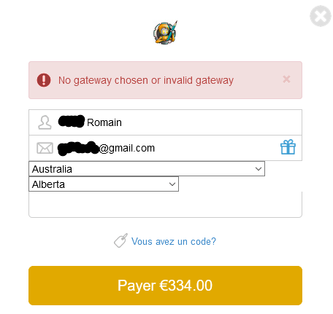Screen dimensions: 333x314
Task: Open the Alberta region dropdown
Action: 104,184
